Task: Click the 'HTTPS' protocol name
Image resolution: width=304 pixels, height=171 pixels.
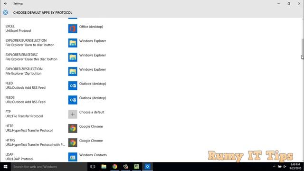Action: (x=10, y=140)
